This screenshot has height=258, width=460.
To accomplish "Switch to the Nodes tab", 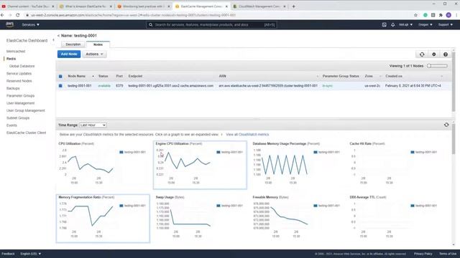I will click(98, 44).
